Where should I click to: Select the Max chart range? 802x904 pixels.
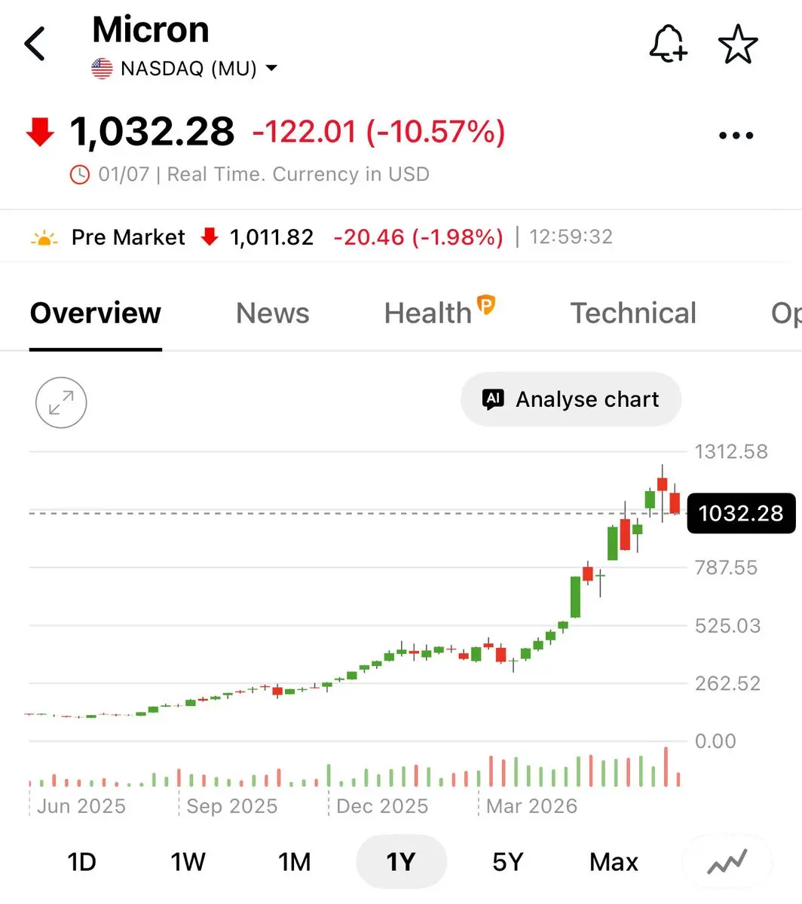(614, 861)
